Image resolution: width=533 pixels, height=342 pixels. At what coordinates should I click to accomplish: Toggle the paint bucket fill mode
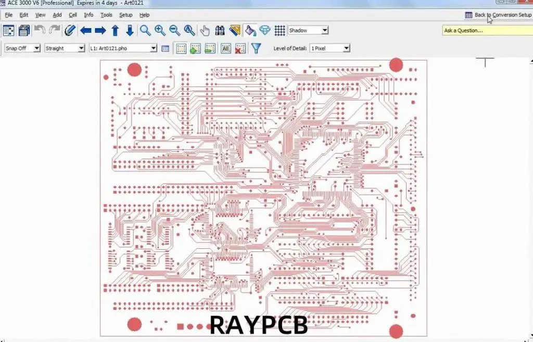coord(250,31)
